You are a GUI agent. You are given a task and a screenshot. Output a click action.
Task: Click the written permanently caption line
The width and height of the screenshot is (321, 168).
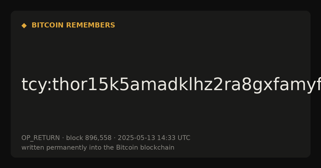(98, 147)
